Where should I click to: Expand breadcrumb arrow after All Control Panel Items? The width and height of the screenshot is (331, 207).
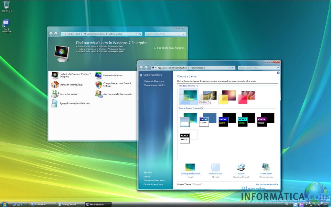click(x=107, y=34)
